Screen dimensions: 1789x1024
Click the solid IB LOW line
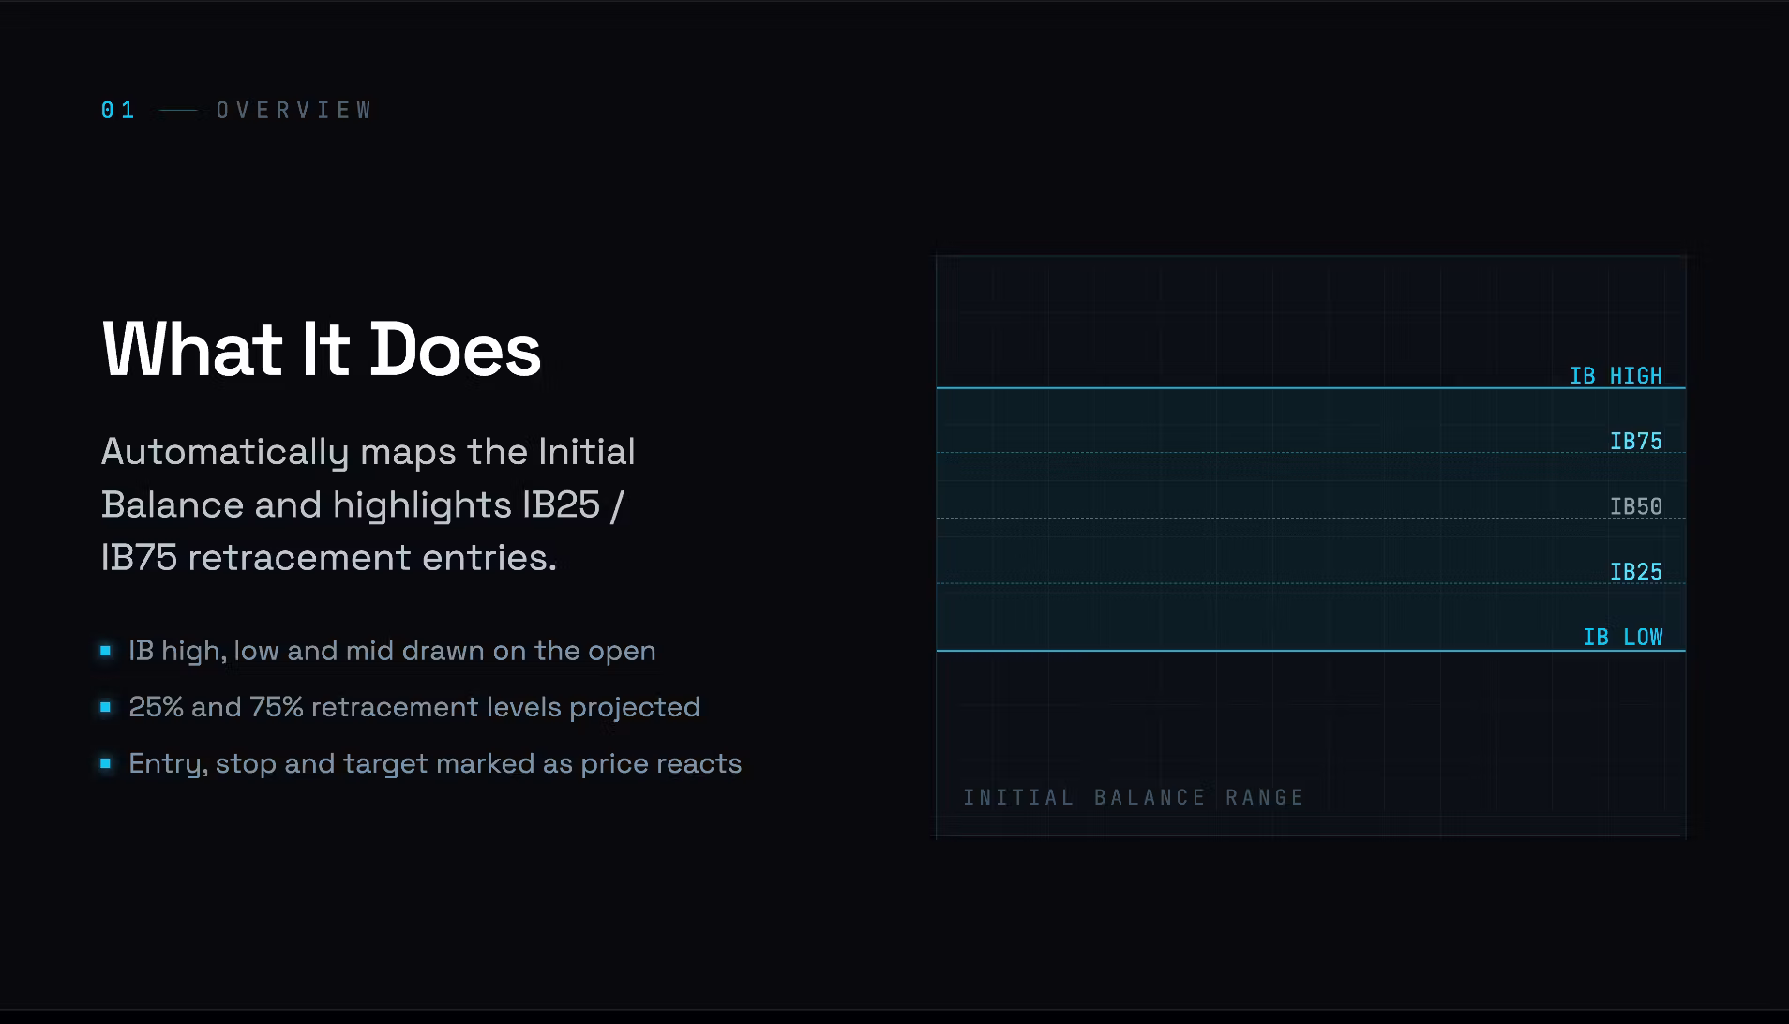pyautogui.click(x=1311, y=650)
